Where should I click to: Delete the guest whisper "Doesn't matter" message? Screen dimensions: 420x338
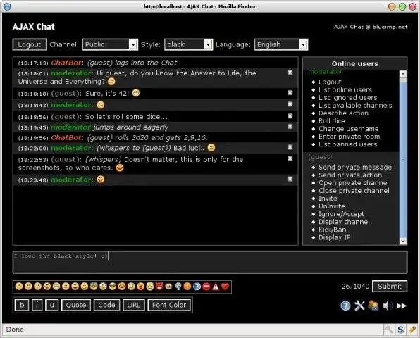coord(290,158)
